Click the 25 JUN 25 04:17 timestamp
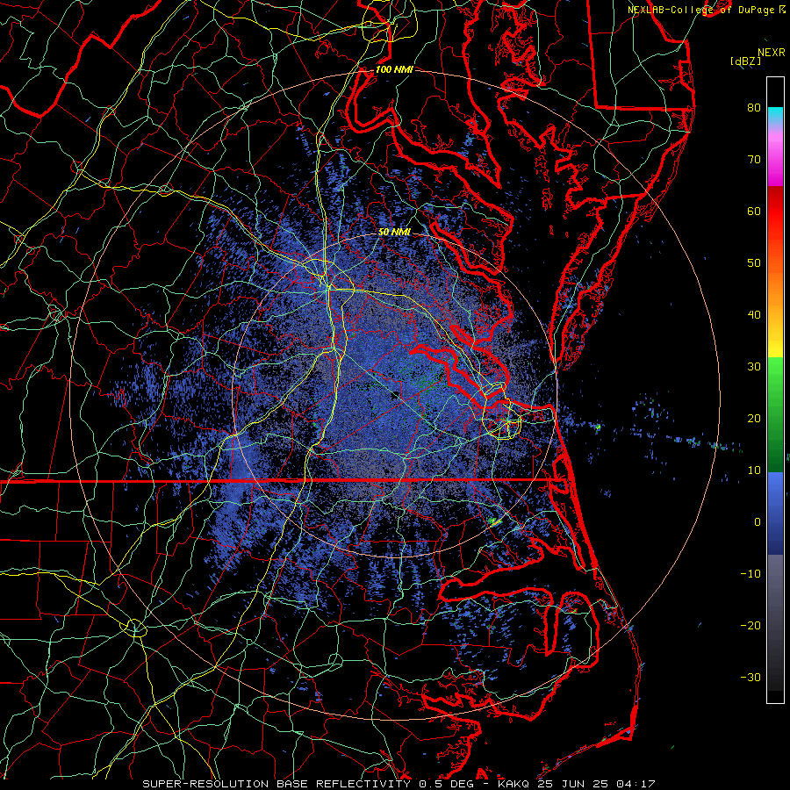 click(x=596, y=784)
